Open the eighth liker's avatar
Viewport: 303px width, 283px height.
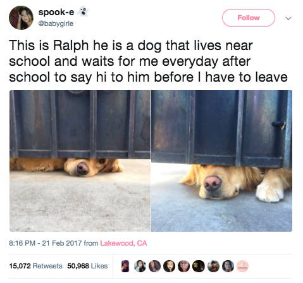pyautogui.click(x=228, y=266)
